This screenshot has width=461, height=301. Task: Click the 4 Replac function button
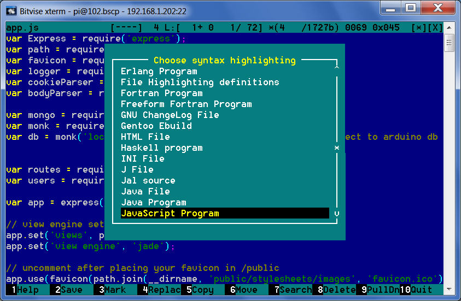pos(159,290)
